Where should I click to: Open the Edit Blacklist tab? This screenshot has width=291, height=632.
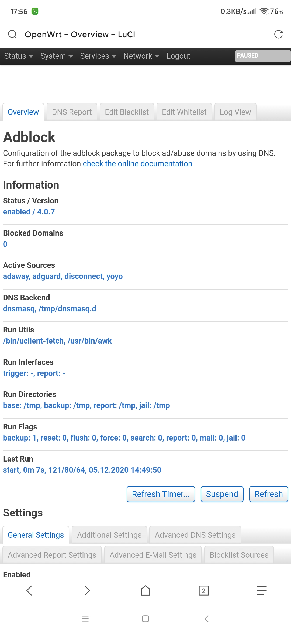[x=127, y=112]
